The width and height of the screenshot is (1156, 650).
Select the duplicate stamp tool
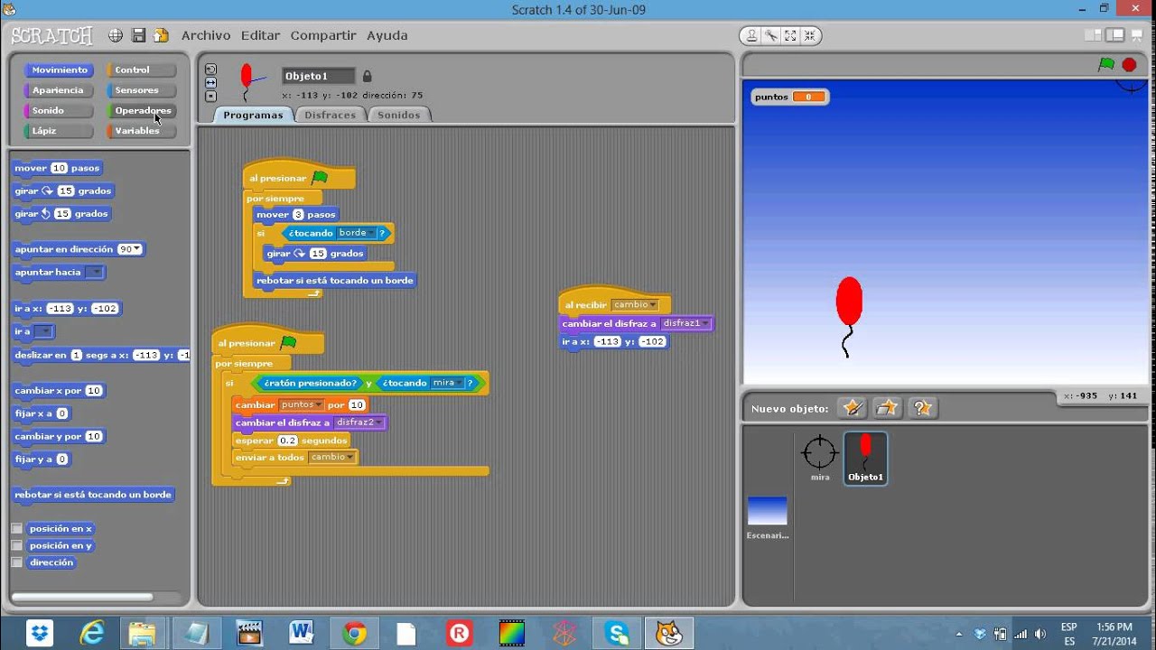(x=751, y=35)
